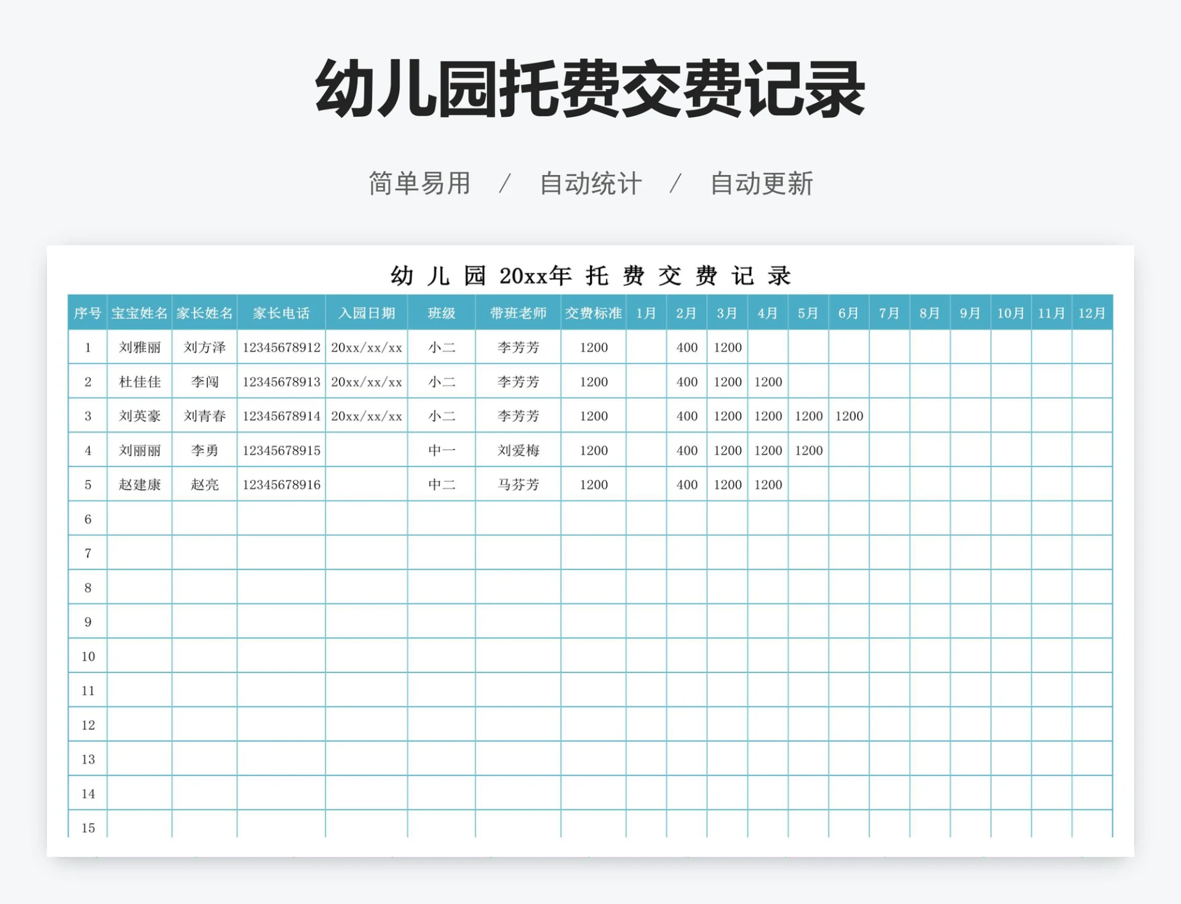This screenshot has height=904, width=1181.
Task: Click row number 10 cell
Action: click(x=88, y=656)
